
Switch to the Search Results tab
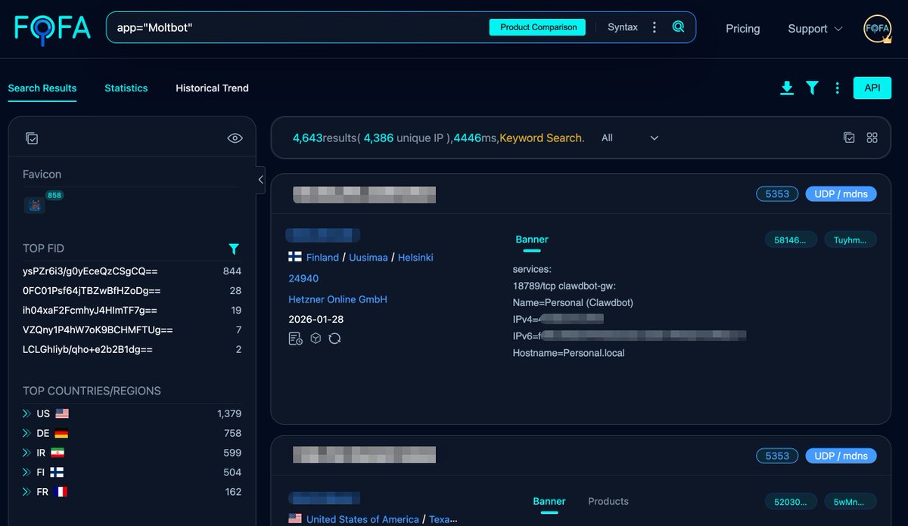42,88
